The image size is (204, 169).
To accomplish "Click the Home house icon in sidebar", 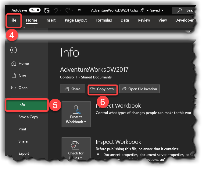I will (14, 64).
